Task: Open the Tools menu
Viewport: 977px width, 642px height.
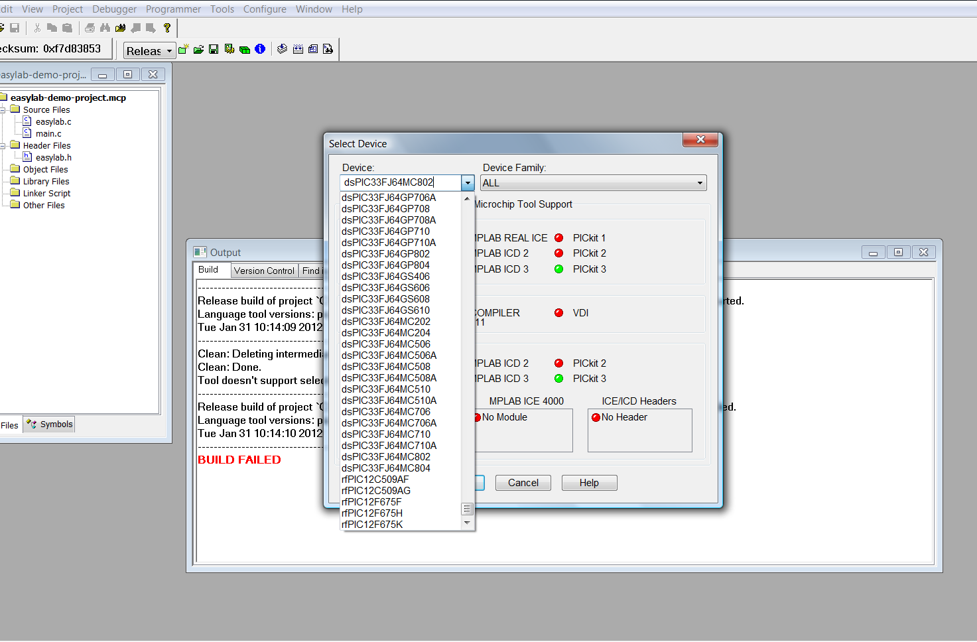Action: pyautogui.click(x=222, y=9)
